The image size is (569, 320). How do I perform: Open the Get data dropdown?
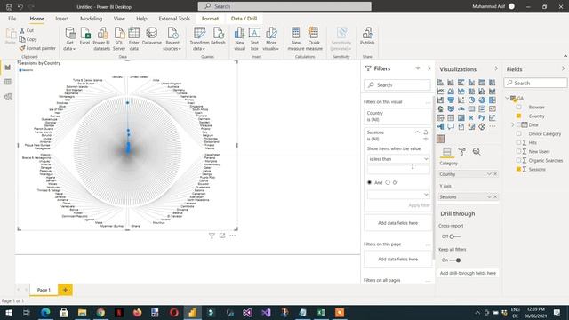[69, 39]
